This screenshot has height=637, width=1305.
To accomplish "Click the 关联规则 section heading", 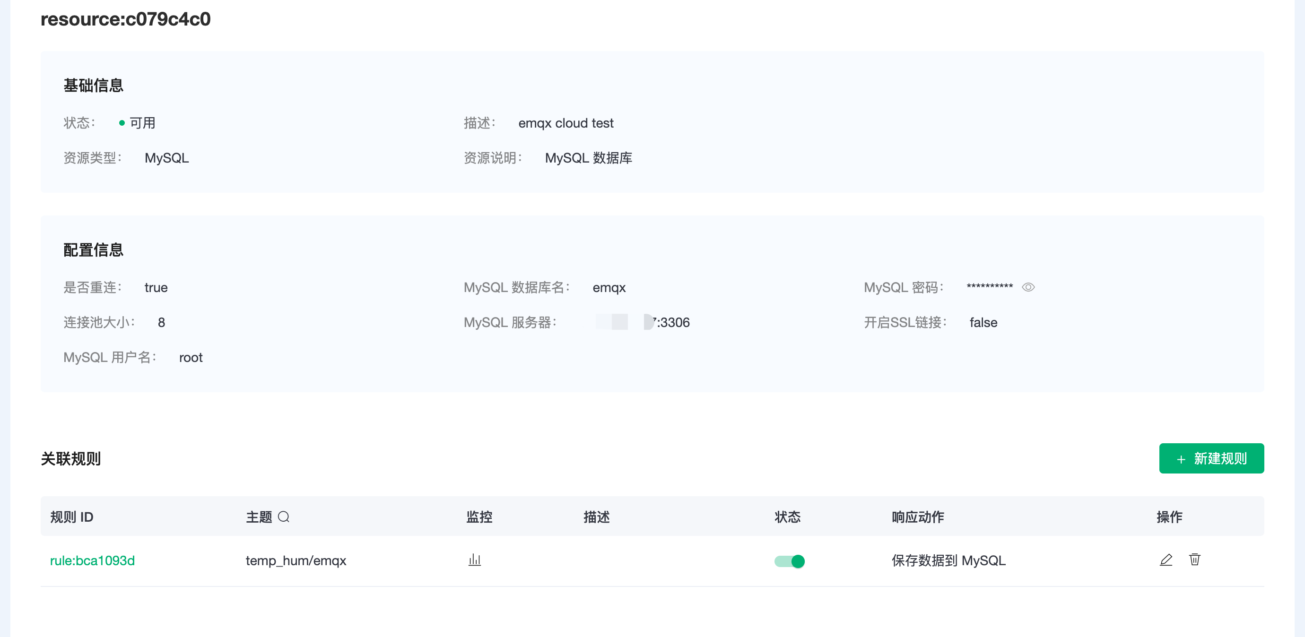I will coord(71,459).
